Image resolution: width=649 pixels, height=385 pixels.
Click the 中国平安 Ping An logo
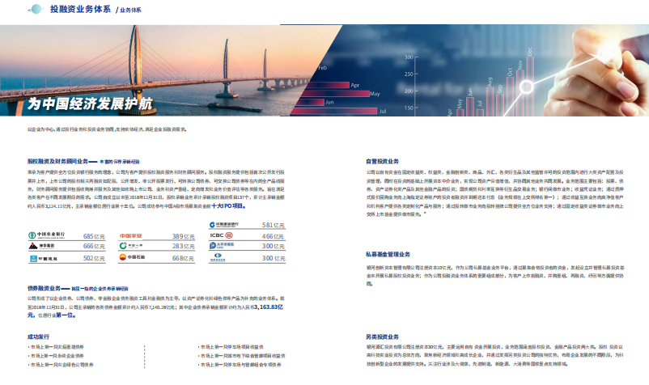131,235
